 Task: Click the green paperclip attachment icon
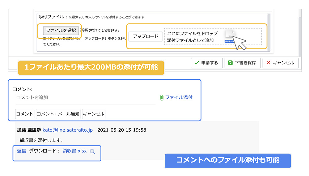161,97
